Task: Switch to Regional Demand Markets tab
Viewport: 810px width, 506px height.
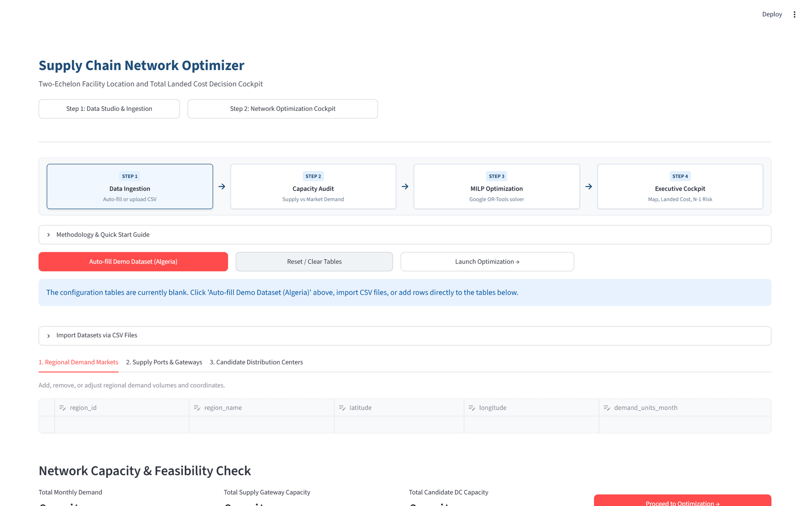Action: 78,362
